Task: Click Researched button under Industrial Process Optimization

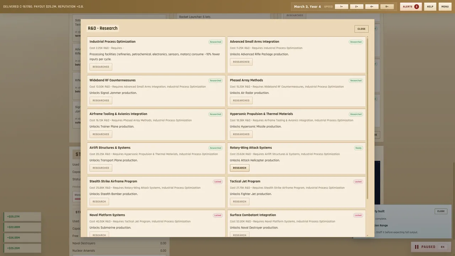Action: pos(101,67)
